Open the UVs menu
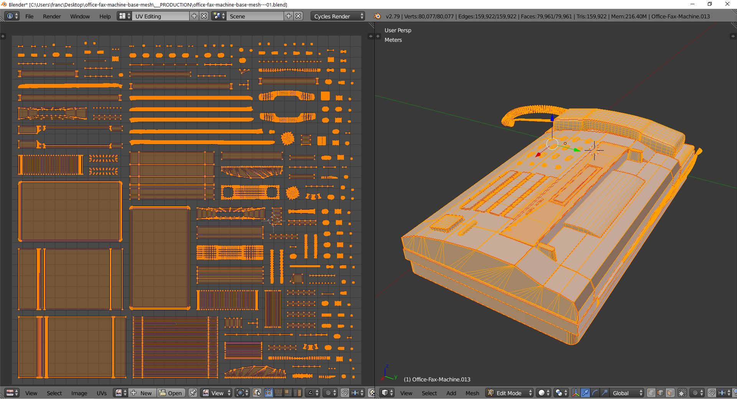This screenshot has width=737, height=399. [101, 393]
